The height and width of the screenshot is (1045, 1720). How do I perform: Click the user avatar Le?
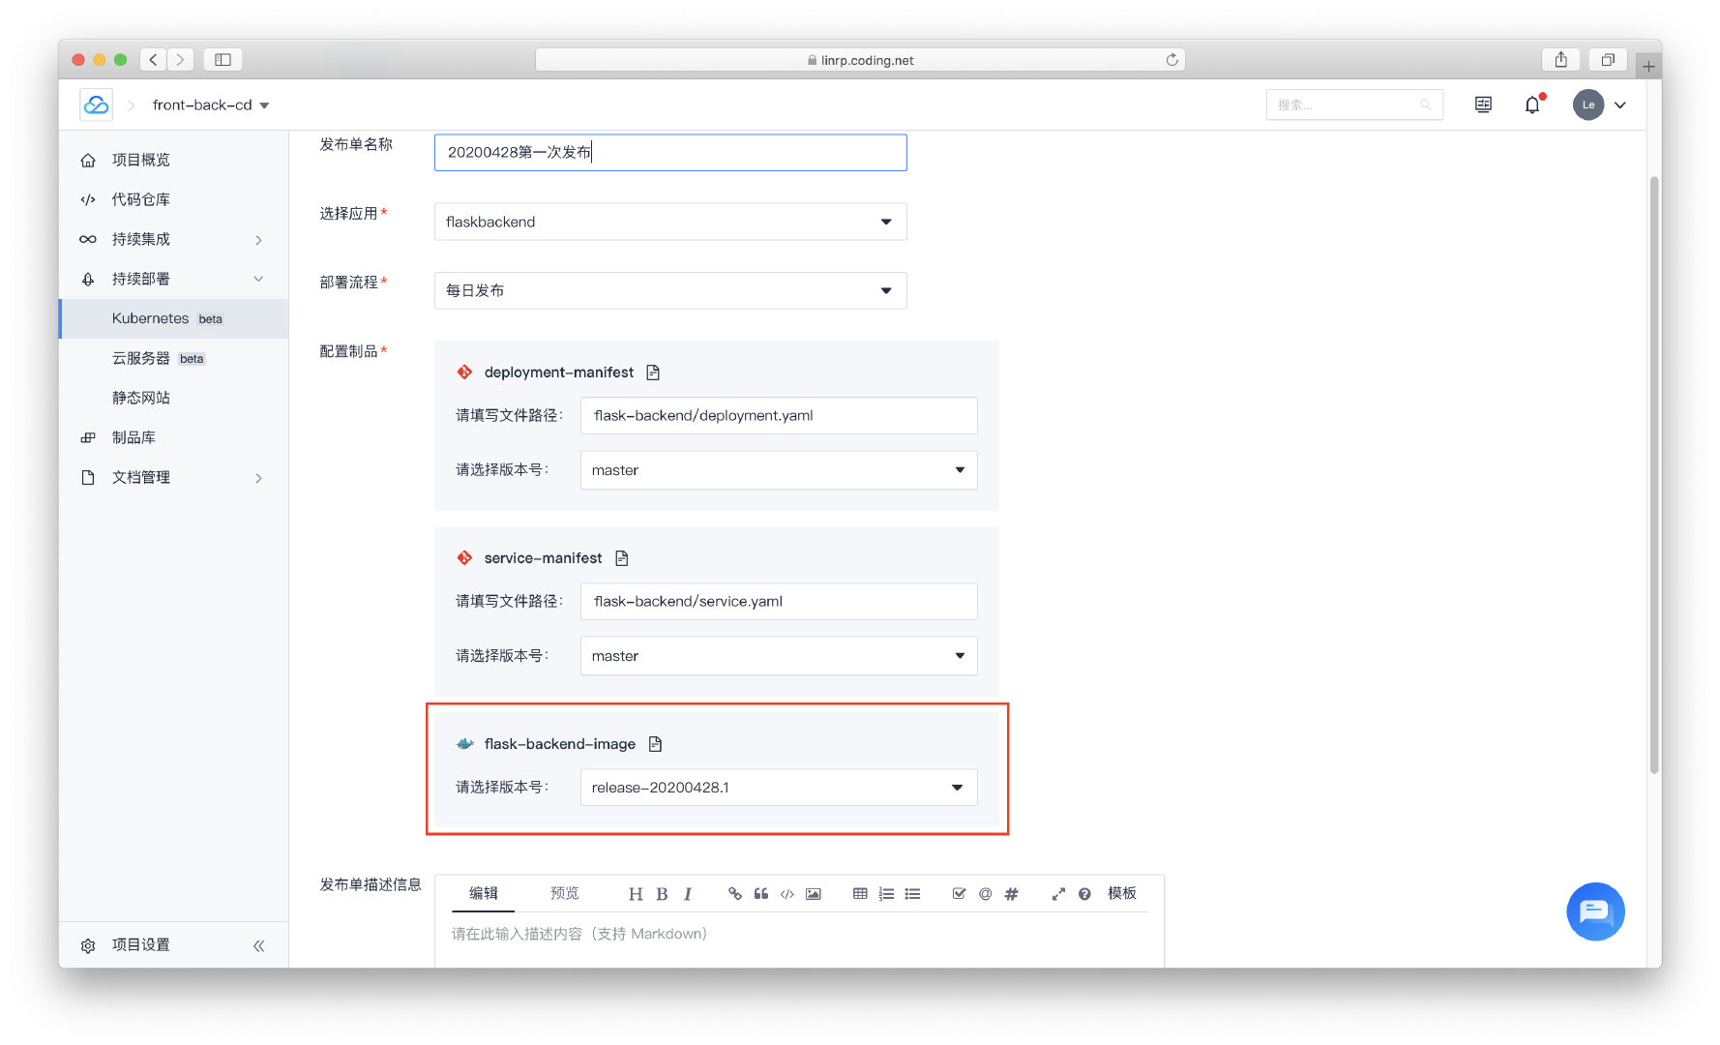tap(1587, 104)
